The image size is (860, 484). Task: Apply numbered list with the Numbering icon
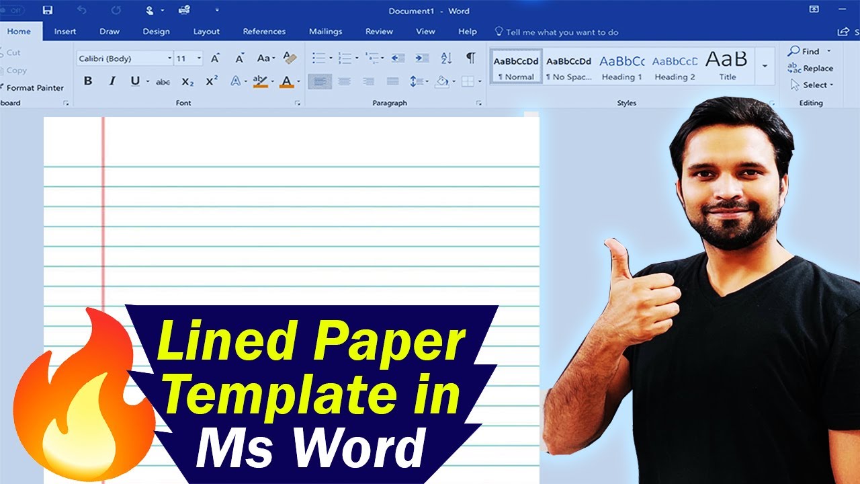[x=345, y=58]
